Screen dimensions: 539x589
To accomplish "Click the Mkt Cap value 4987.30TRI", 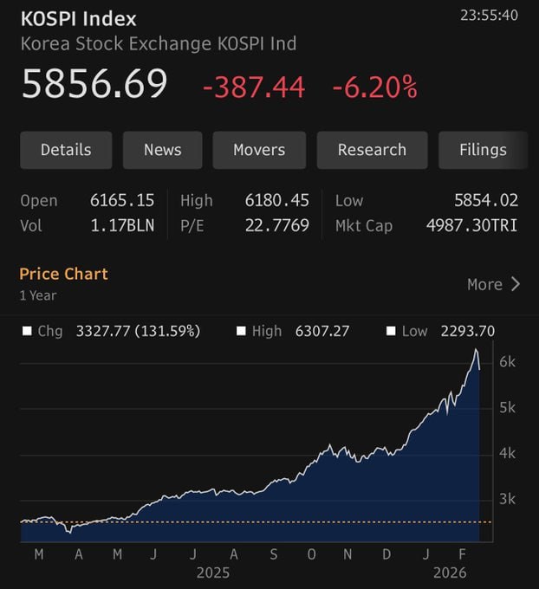I will click(472, 225).
